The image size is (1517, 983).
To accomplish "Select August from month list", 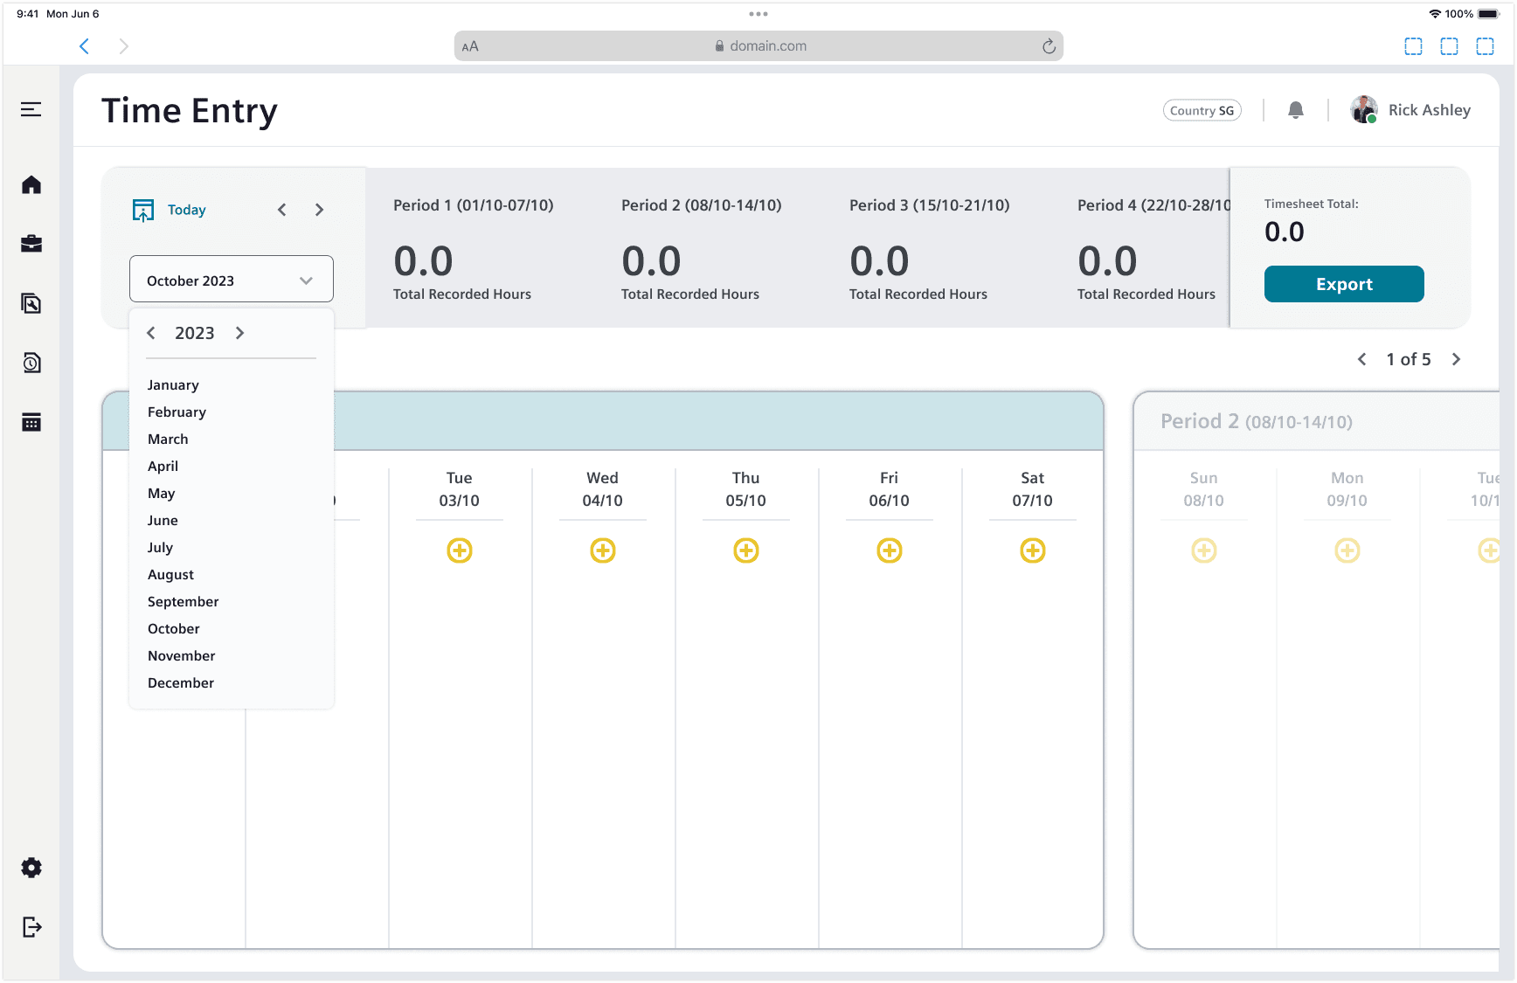I will pyautogui.click(x=170, y=575).
